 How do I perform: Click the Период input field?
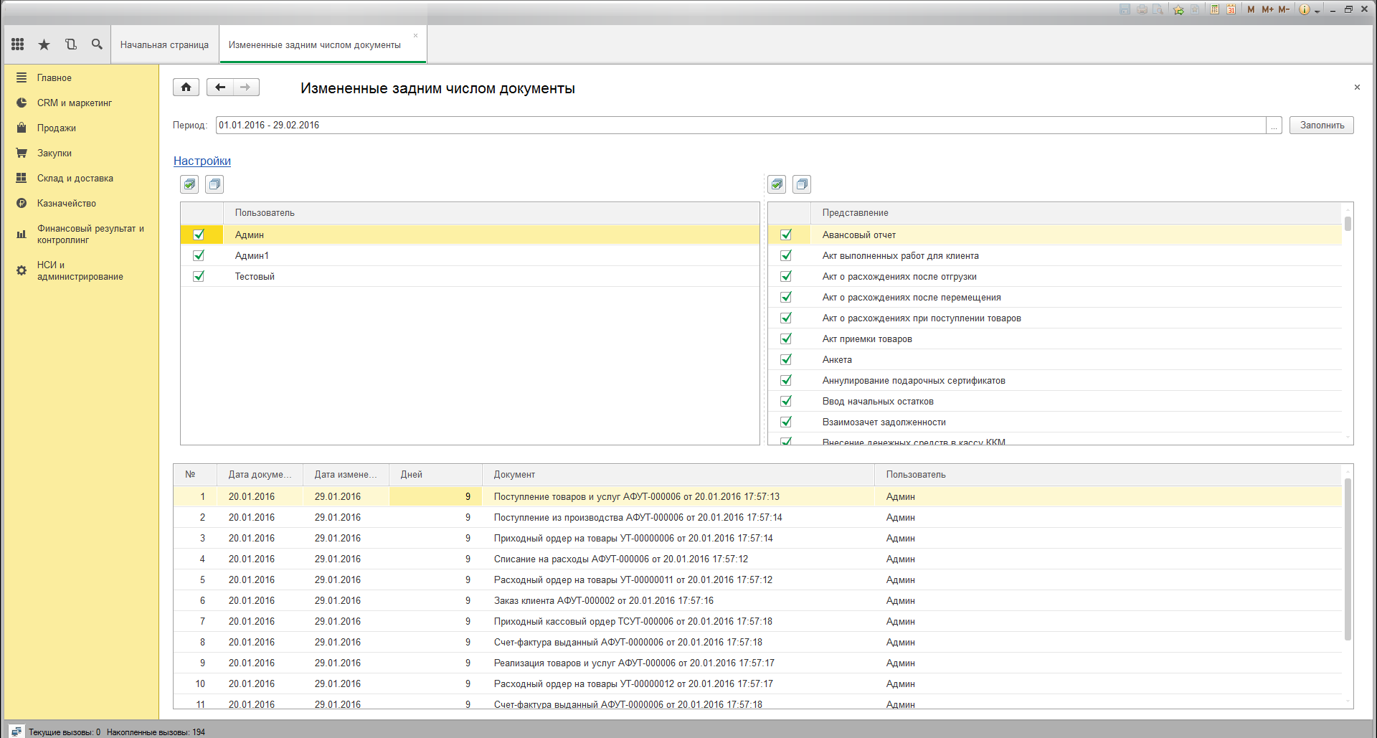739,126
